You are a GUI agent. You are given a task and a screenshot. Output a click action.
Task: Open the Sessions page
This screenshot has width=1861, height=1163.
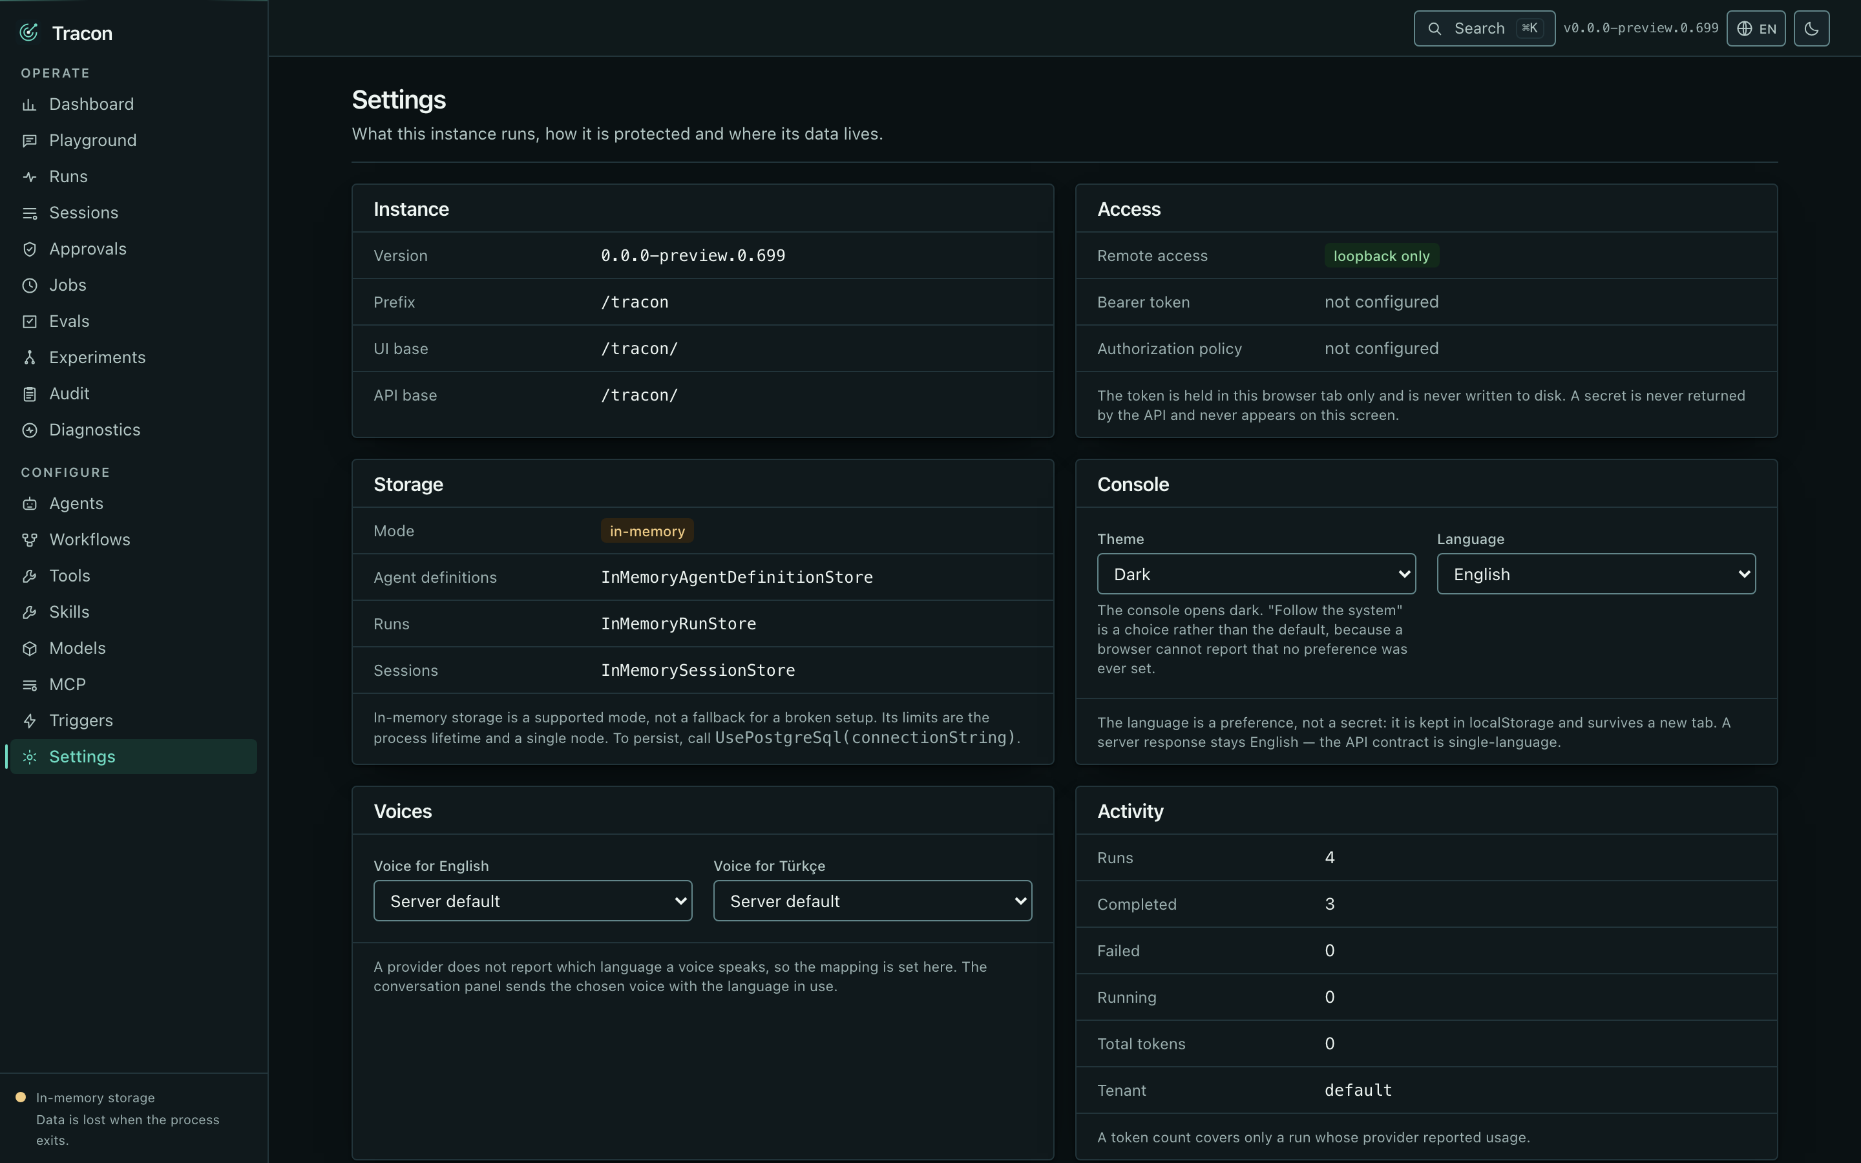click(x=132, y=213)
